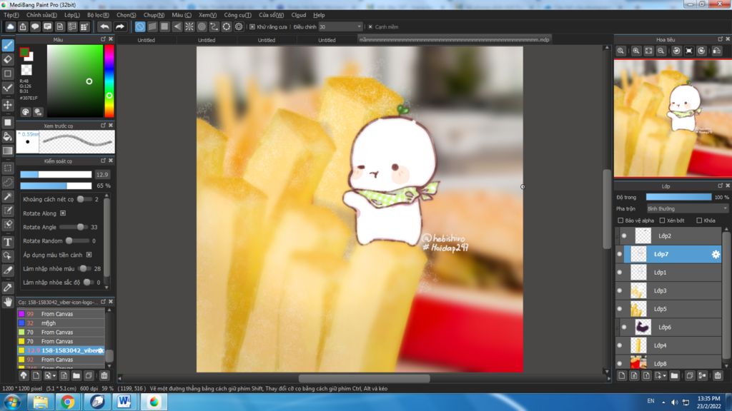The width and height of the screenshot is (732, 411).
Task: Click the Redo arrow in the toolbar
Action: [x=120, y=27]
